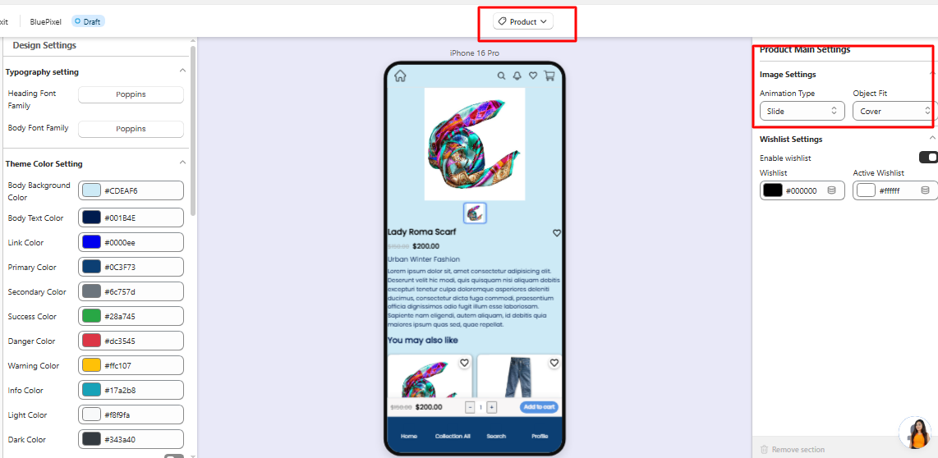Open the Animation Type Slide dropdown
Image resolution: width=938 pixels, height=458 pixels.
802,111
